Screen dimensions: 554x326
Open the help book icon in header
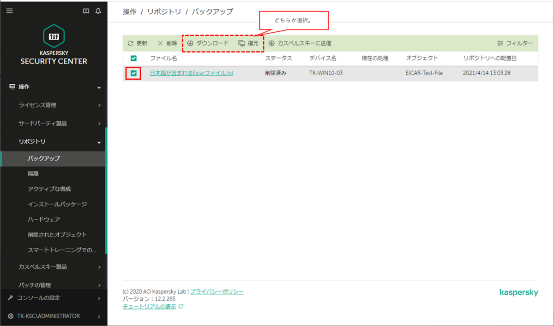[86, 10]
